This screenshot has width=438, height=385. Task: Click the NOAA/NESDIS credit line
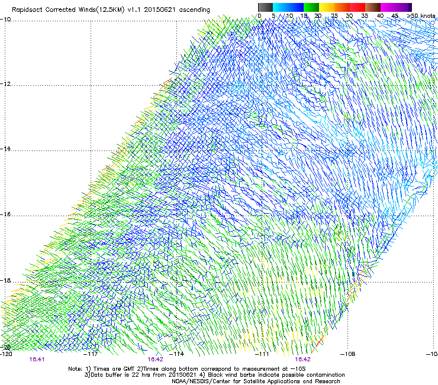coord(256,381)
